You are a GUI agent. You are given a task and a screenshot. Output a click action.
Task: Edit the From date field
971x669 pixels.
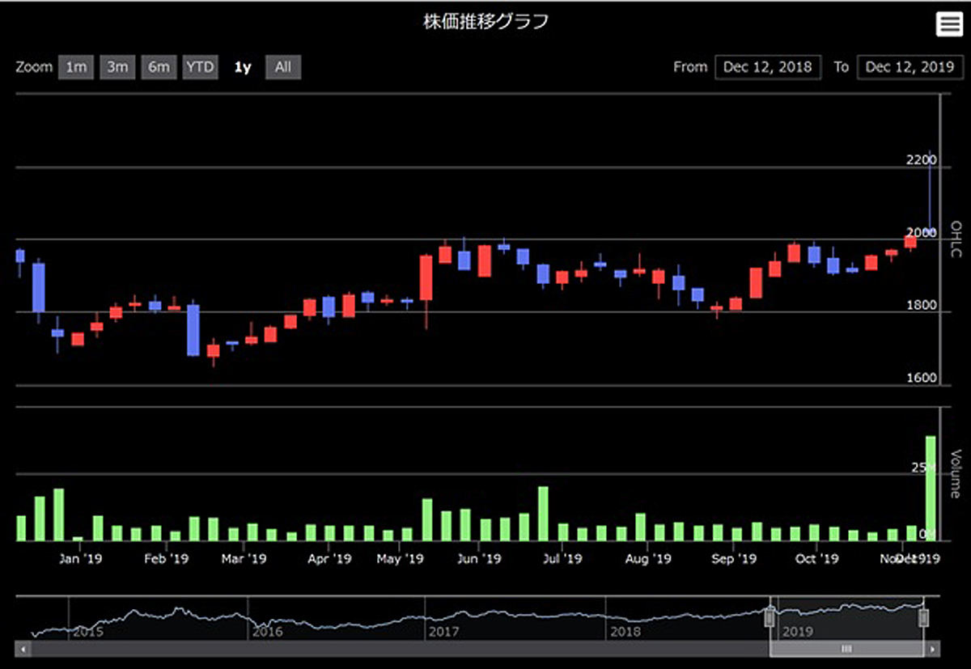click(x=768, y=67)
